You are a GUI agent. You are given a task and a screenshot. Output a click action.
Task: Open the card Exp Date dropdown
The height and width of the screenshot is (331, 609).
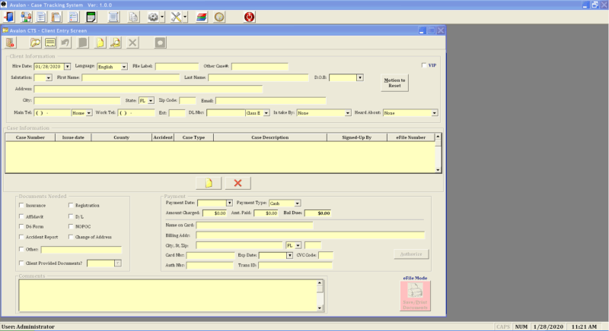289,256
